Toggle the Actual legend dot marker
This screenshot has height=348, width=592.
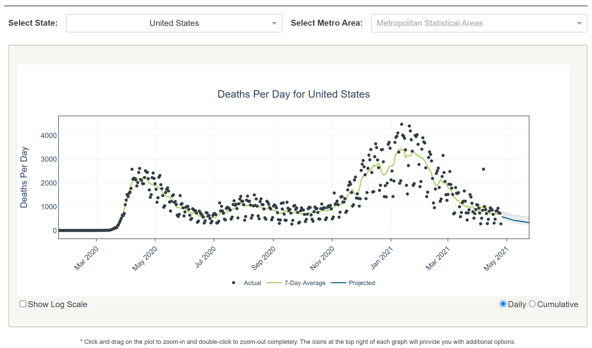tap(234, 283)
